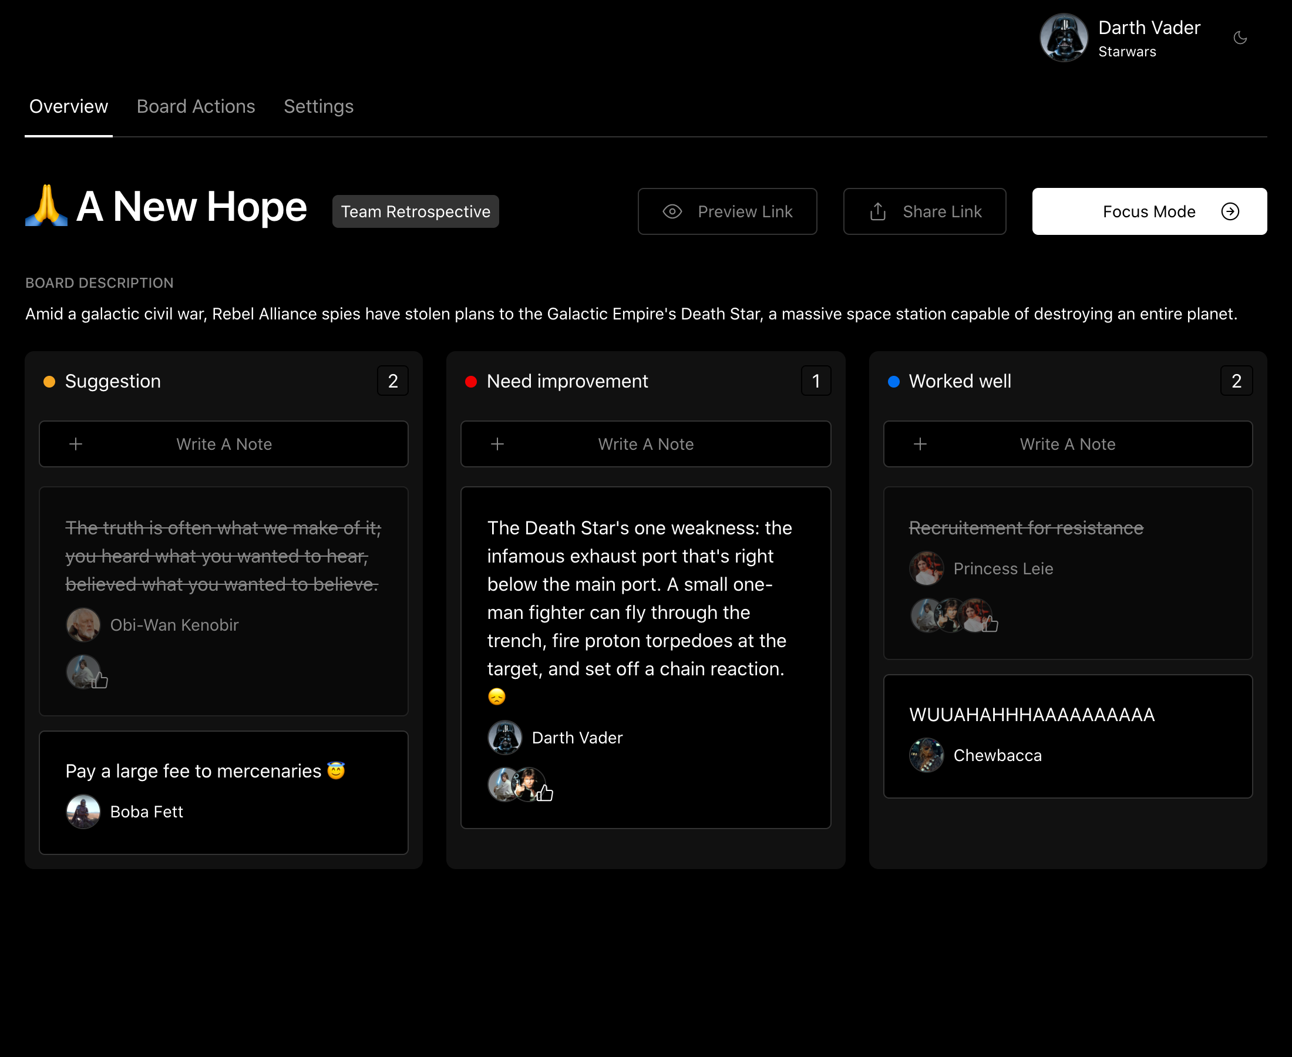
Task: Click Write A Note input in Worked well
Action: 1066,443
